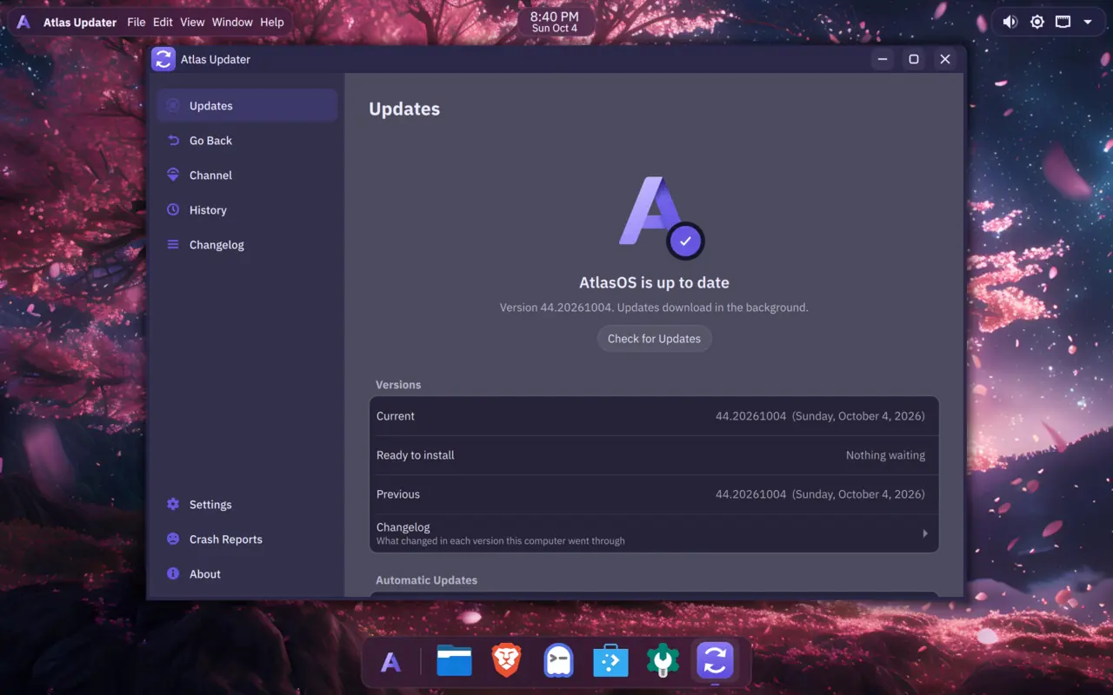This screenshot has height=695, width=1113.
Task: Click the Nothing waiting status text
Action: point(885,455)
